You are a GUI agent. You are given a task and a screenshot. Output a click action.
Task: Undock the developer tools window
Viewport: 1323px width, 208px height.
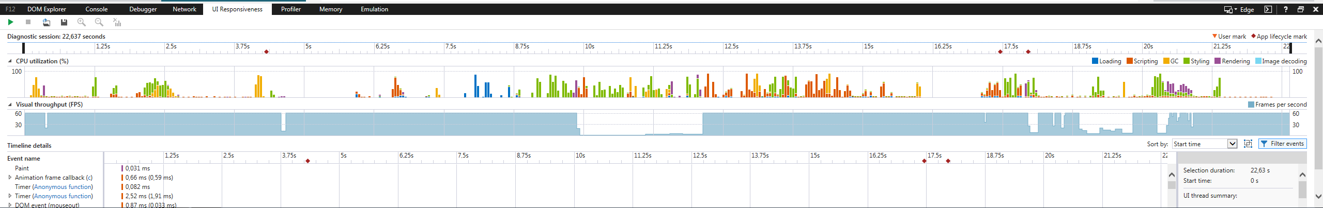click(1301, 9)
